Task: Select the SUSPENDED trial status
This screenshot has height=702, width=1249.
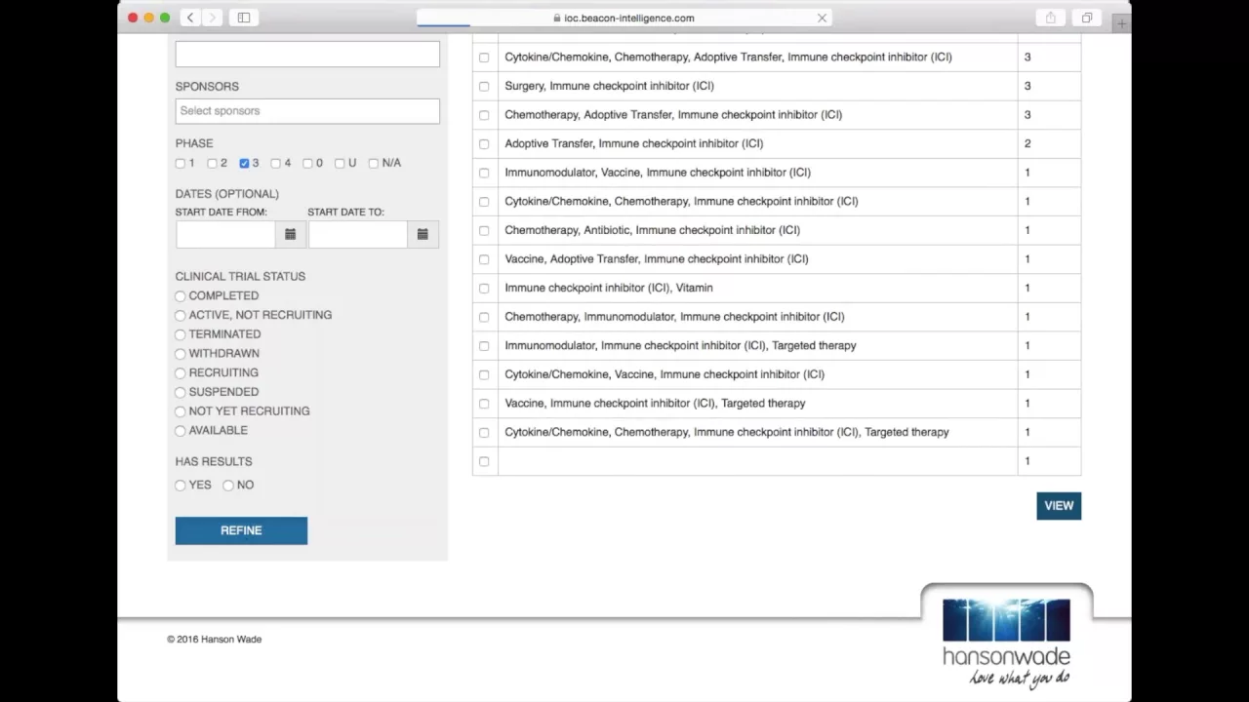Action: pos(181,392)
